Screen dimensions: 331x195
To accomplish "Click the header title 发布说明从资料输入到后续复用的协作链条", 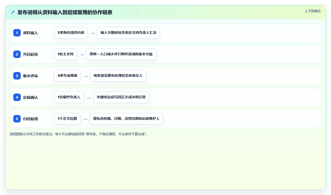I will 65,12.
